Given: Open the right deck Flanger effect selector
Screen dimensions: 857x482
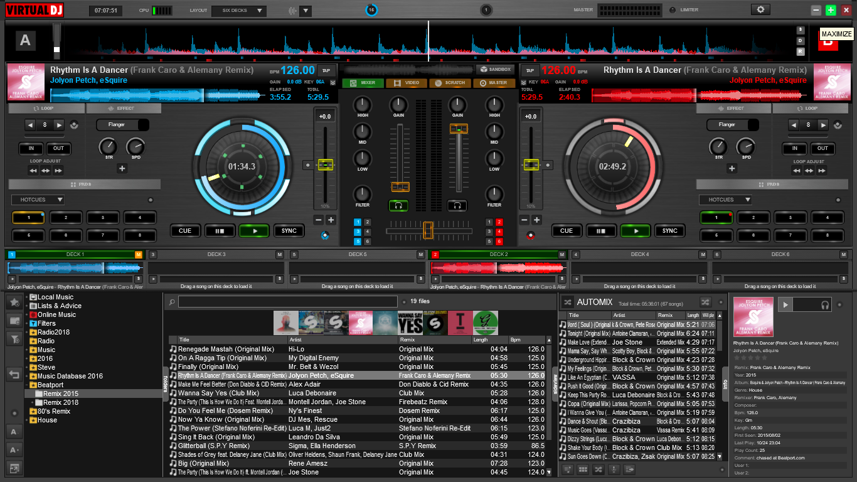Looking at the screenshot, I should [x=733, y=125].
